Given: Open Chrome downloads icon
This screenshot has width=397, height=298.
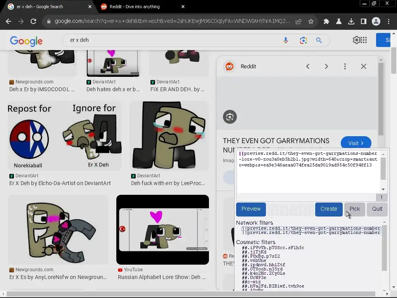Looking at the screenshot, I should [351, 22].
